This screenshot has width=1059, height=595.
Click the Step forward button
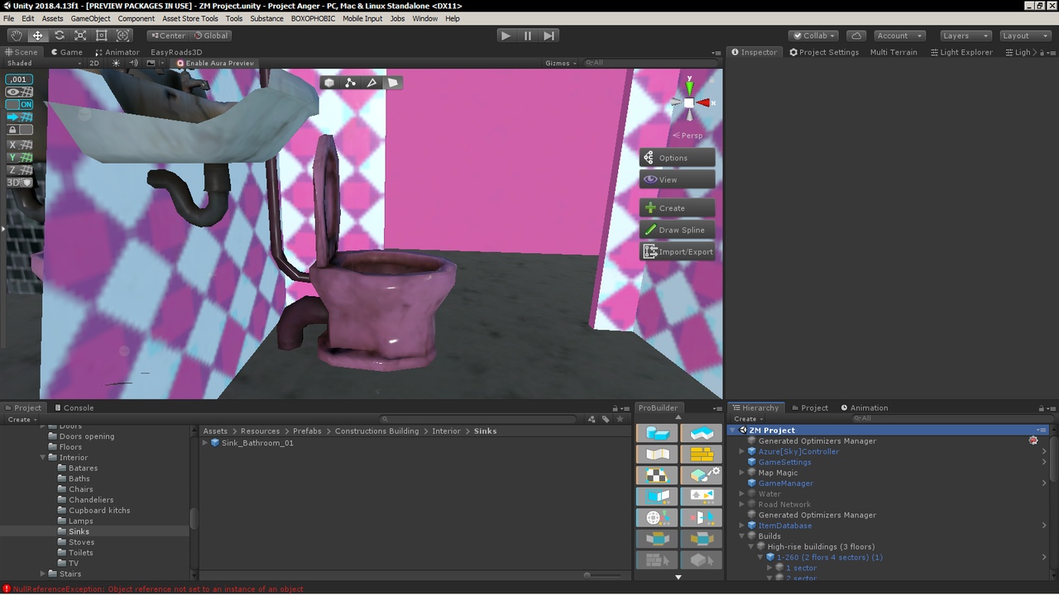tap(549, 36)
